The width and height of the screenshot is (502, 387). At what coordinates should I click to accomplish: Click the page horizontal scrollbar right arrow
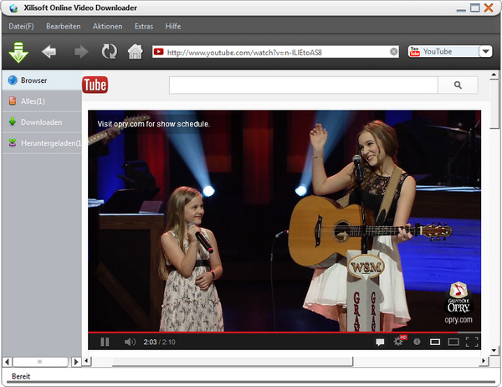pyautogui.click(x=484, y=361)
